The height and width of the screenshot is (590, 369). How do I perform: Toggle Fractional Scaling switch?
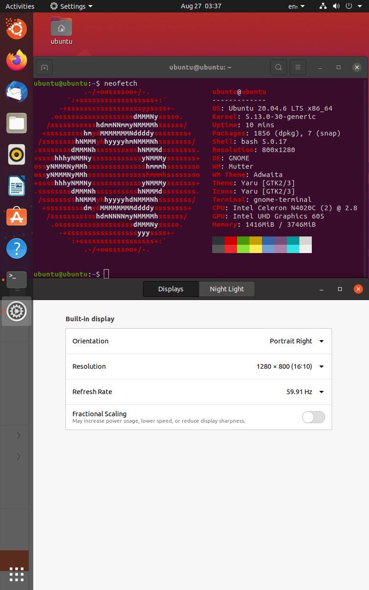tap(314, 417)
